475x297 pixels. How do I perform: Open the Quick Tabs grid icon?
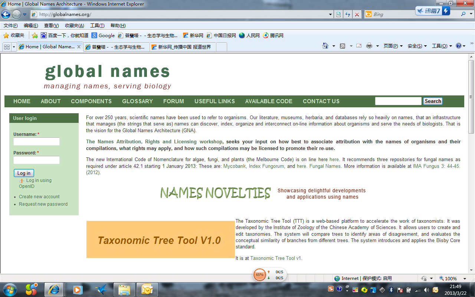pyautogui.click(x=7, y=47)
